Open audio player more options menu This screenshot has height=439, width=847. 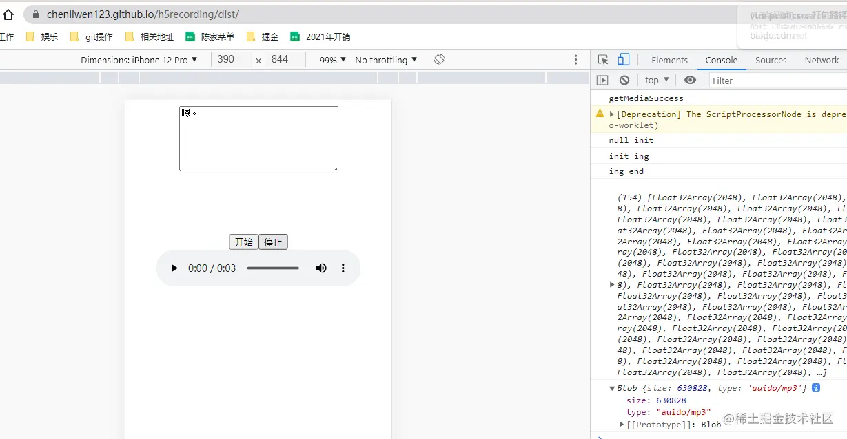coord(343,268)
